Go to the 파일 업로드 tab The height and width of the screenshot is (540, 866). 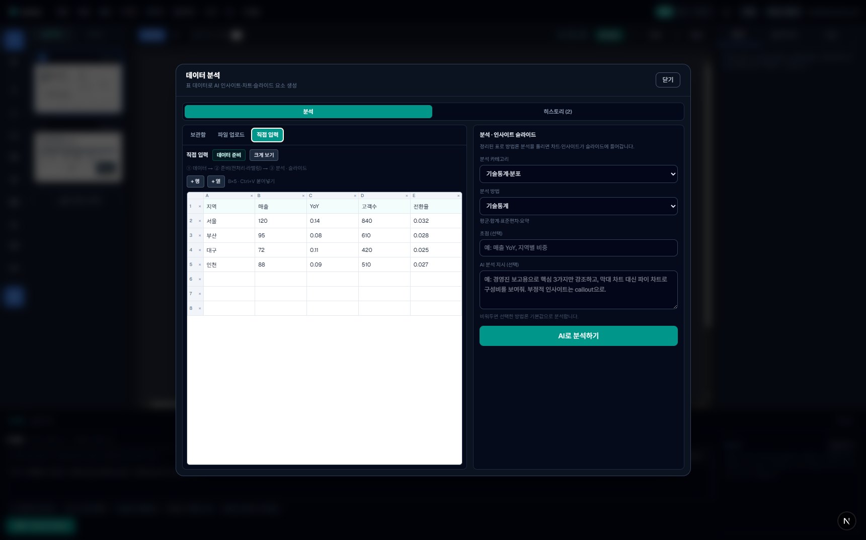[231, 135]
